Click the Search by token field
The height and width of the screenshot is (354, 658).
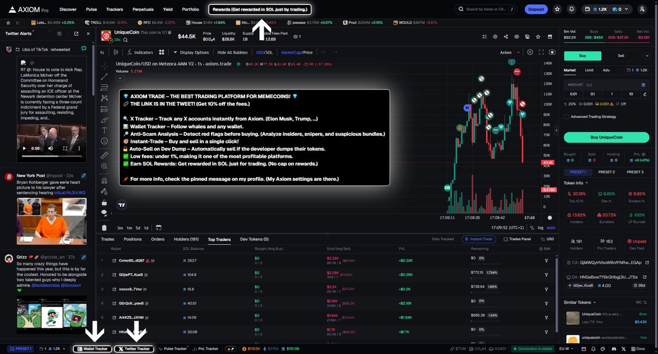click(485, 9)
